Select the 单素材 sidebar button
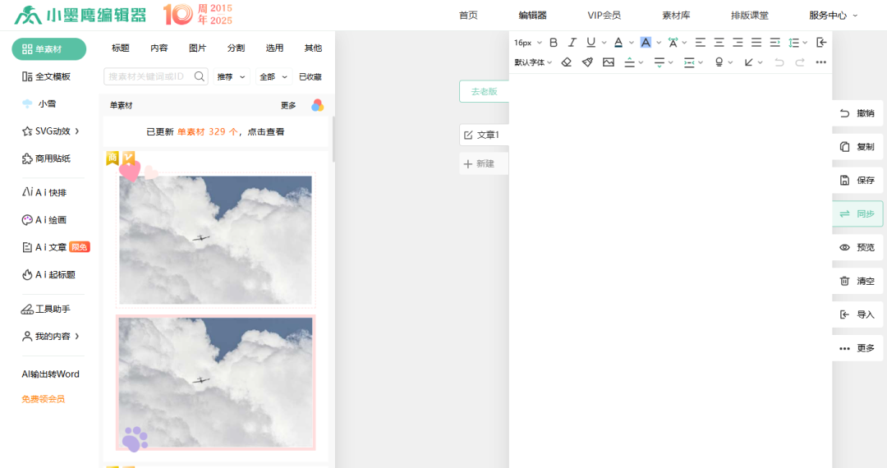 48,49
